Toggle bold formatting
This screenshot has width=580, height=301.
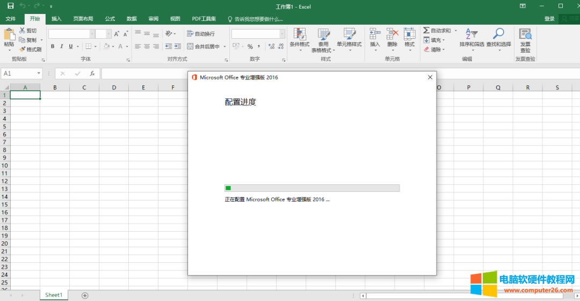[x=53, y=47]
